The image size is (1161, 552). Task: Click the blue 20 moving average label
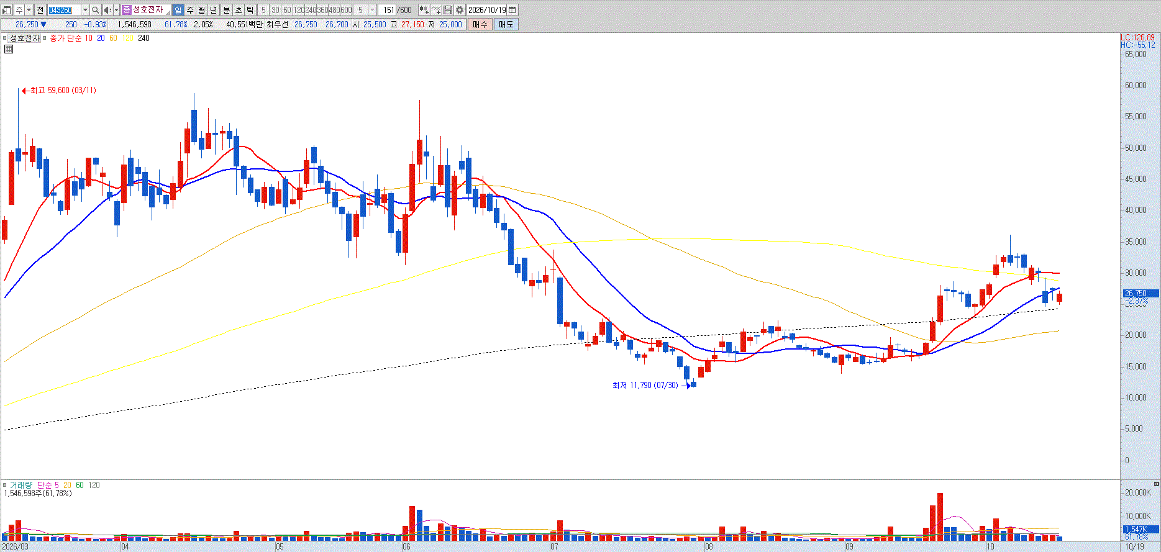tap(101, 38)
